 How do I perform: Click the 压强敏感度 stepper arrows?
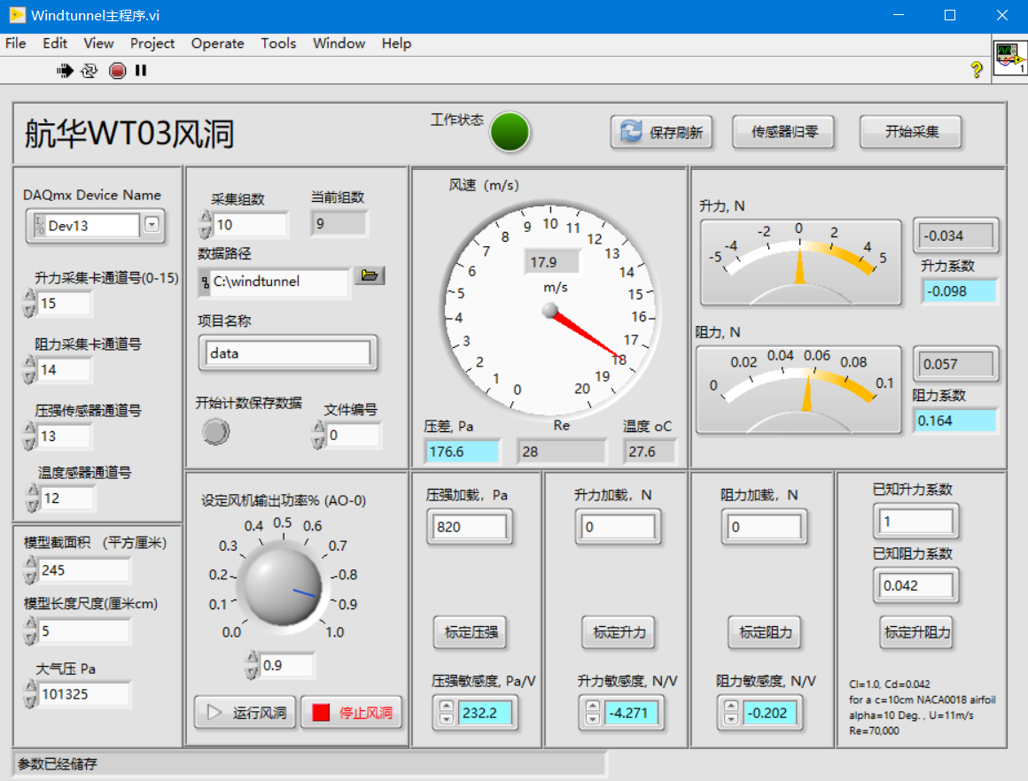pos(447,712)
